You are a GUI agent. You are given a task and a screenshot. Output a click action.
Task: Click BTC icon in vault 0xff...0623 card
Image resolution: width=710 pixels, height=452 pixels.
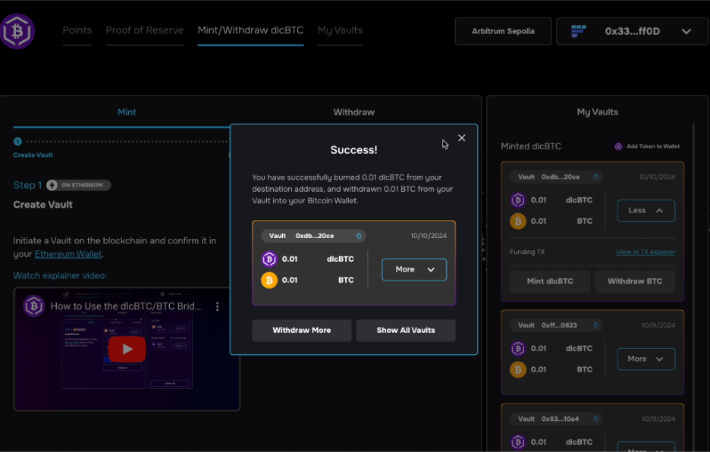click(x=518, y=369)
